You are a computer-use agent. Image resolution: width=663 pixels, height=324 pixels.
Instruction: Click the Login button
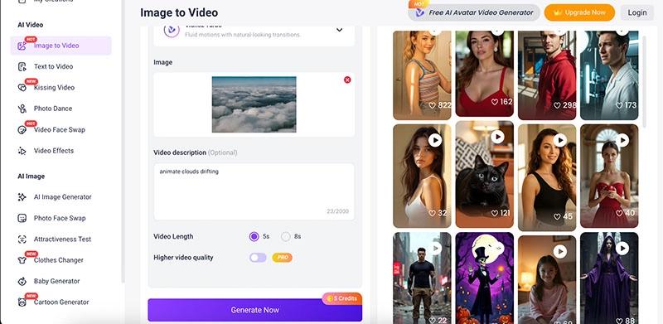[636, 12]
